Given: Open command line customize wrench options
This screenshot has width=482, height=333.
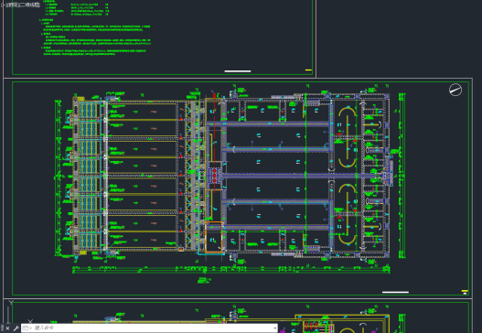Looking at the screenshot, I should pyautogui.click(x=16, y=328).
